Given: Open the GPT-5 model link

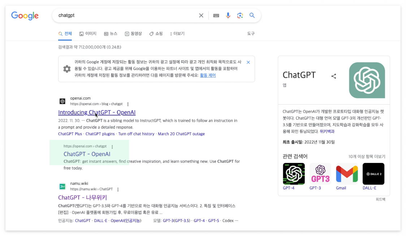Looking at the screenshot, I should 213,221.
